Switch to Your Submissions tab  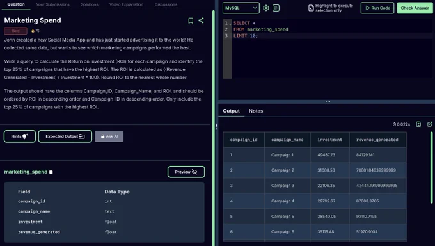coord(52,4)
